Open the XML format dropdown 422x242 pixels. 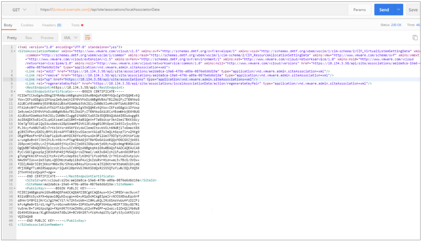coord(71,37)
